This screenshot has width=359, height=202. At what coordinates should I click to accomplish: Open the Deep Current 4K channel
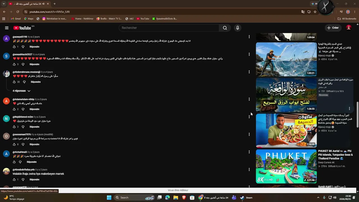click(326, 162)
